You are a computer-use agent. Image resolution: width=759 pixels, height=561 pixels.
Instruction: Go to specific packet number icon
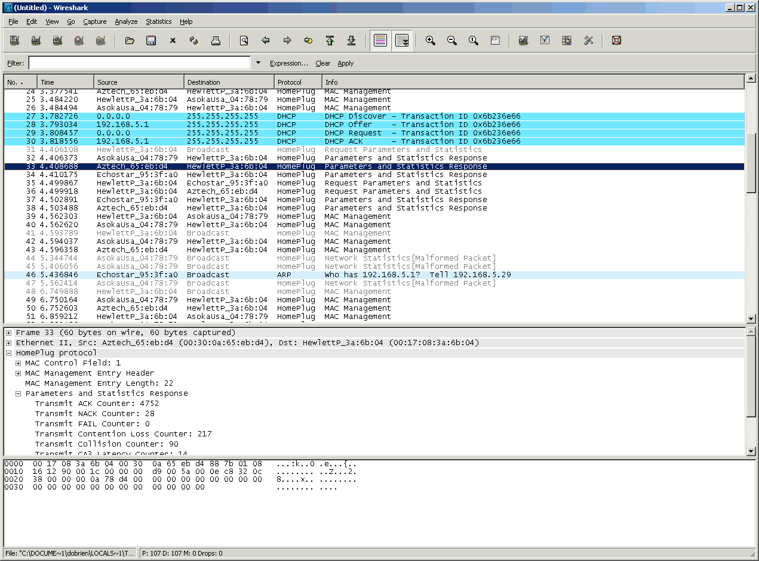[309, 41]
